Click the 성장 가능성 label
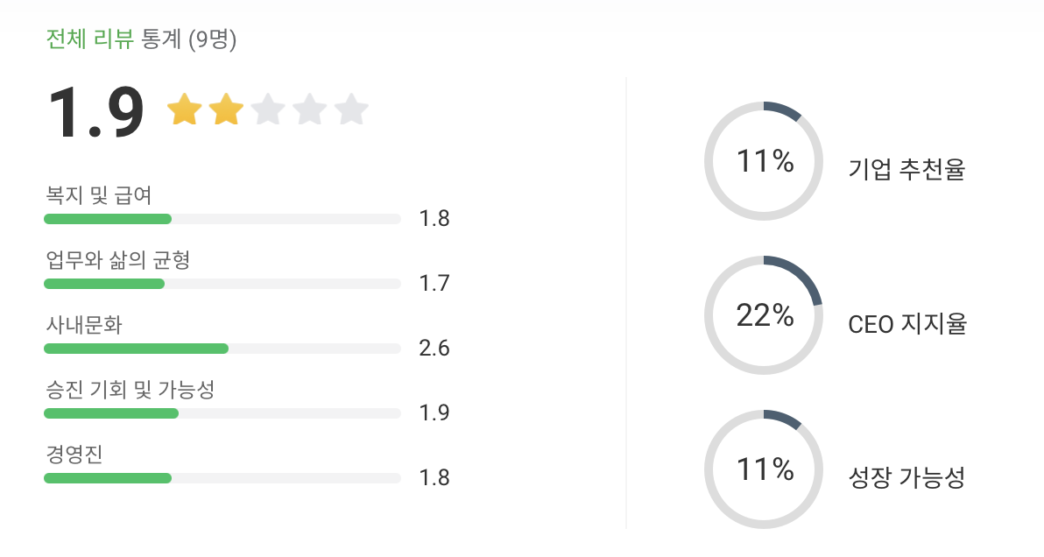Viewport: 1044px width, 557px height. point(906,477)
